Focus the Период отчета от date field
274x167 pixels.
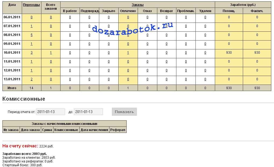(x=51, y=112)
